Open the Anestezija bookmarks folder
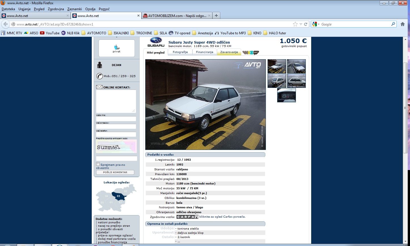 (202, 33)
